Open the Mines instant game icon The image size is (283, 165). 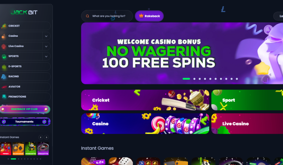[x=6, y=149]
